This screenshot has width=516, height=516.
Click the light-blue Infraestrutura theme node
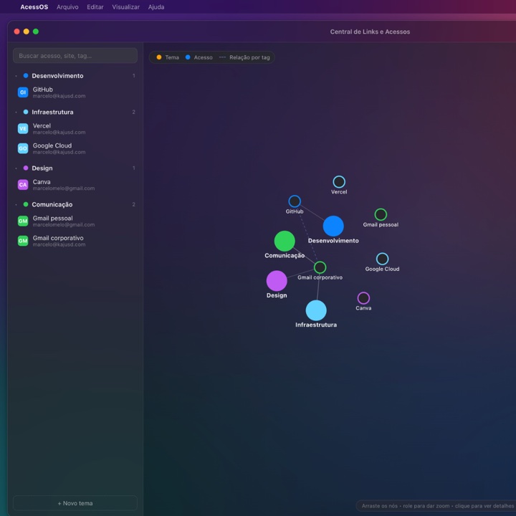(316, 310)
